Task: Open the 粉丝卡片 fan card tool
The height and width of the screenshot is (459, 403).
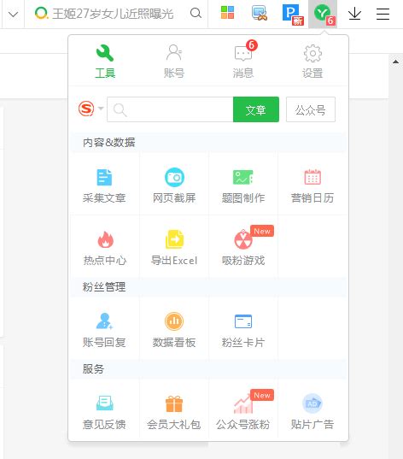Action: tap(243, 331)
